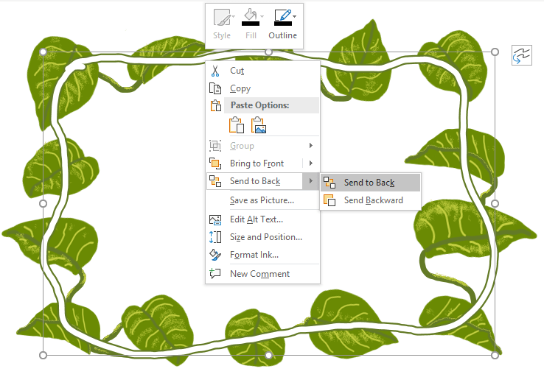Select Save as Picture from context menu
Image resolution: width=544 pixels, height=377 pixels.
coord(262,200)
